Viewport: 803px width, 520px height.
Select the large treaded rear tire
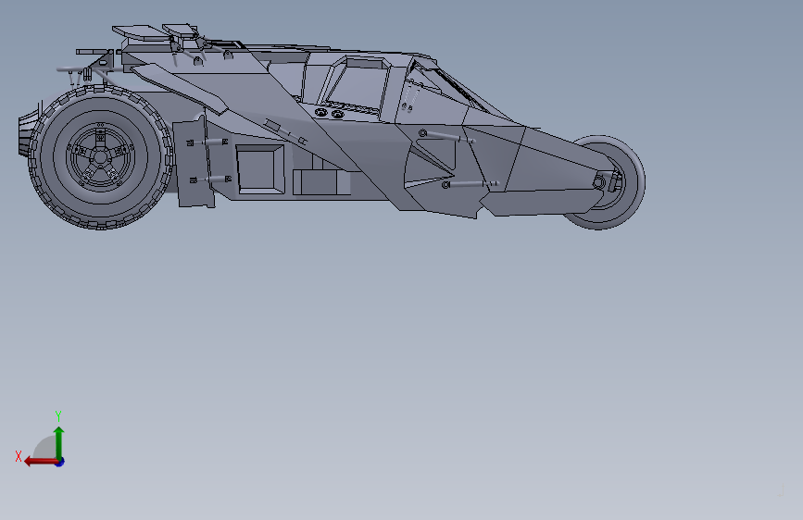tap(101, 157)
